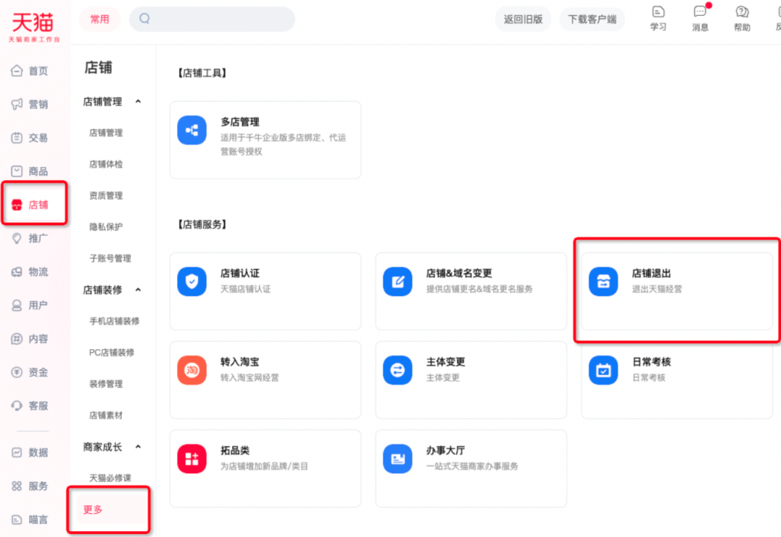
Task: Click the 退出天猫经营 description text
Action: click(657, 289)
